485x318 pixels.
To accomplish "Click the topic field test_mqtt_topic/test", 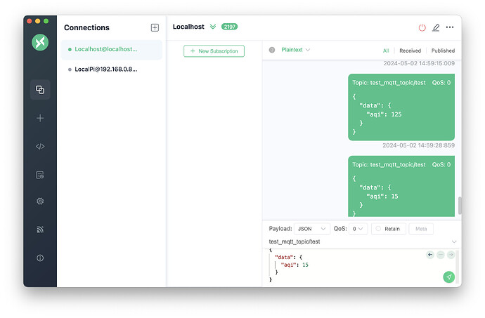I will (x=358, y=241).
